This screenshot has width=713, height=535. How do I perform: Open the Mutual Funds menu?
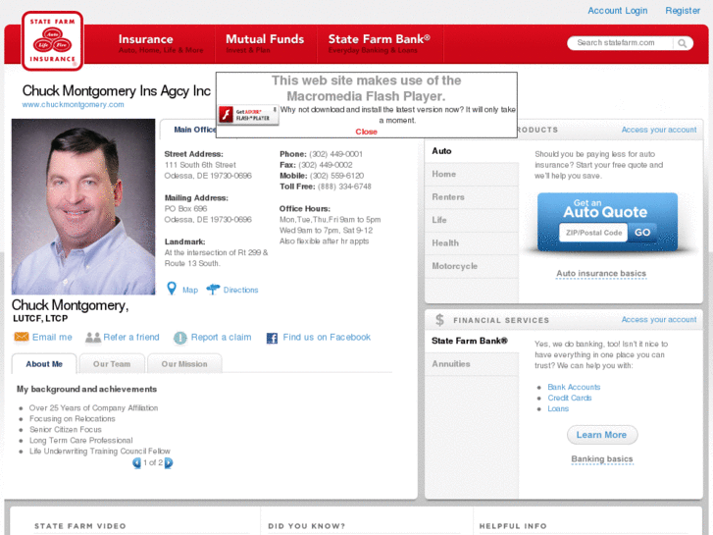[265, 44]
